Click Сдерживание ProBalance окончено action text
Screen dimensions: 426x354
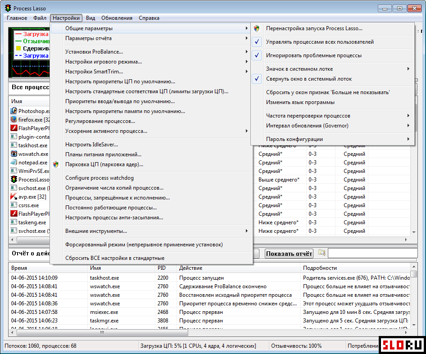tap(223, 286)
